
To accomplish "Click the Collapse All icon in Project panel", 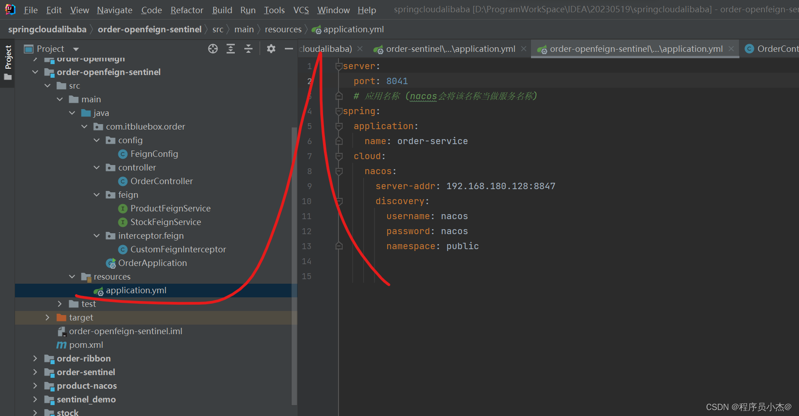I will click(x=248, y=49).
